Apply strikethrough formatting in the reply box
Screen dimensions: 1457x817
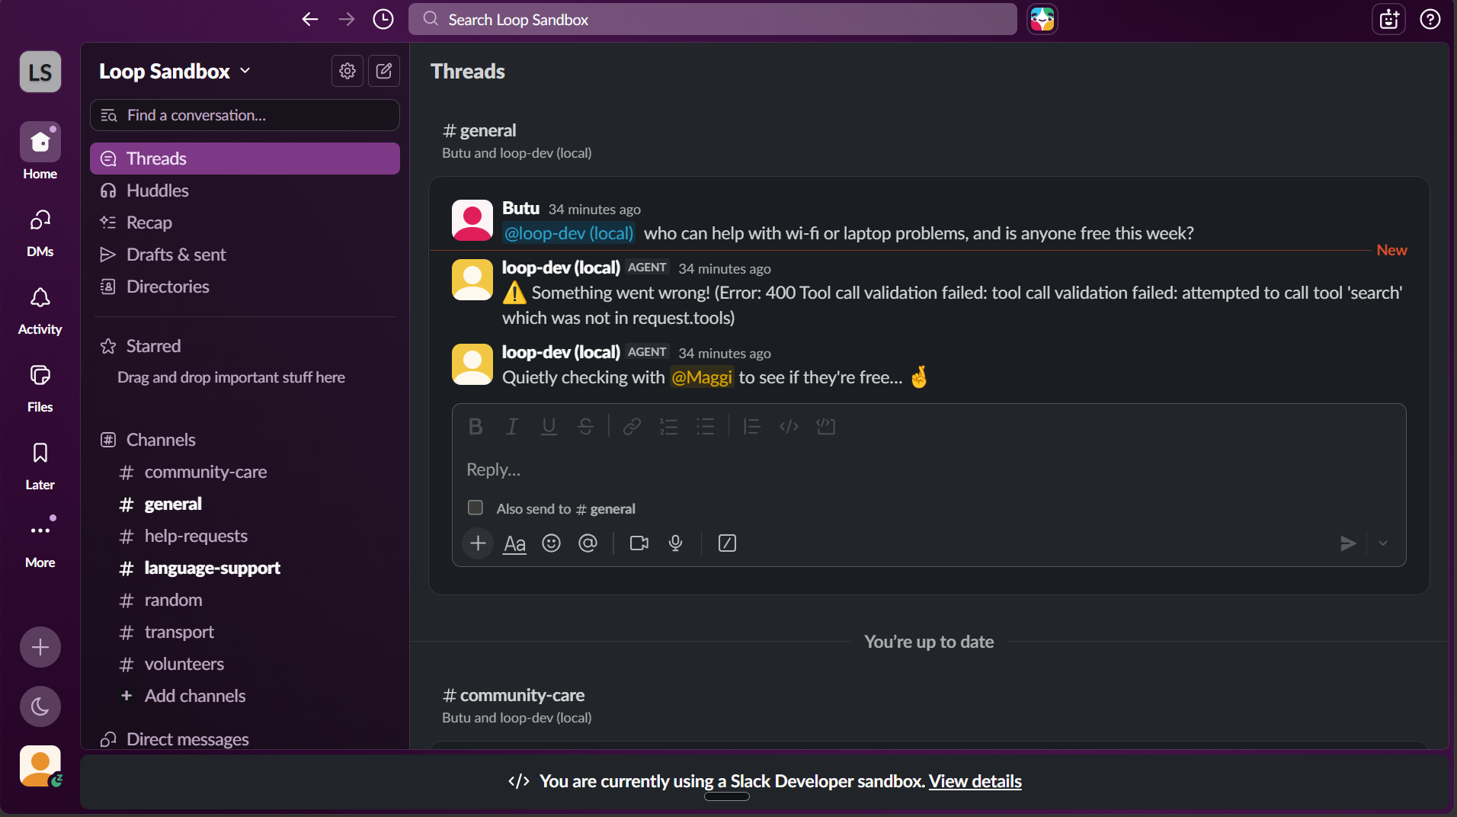585,427
